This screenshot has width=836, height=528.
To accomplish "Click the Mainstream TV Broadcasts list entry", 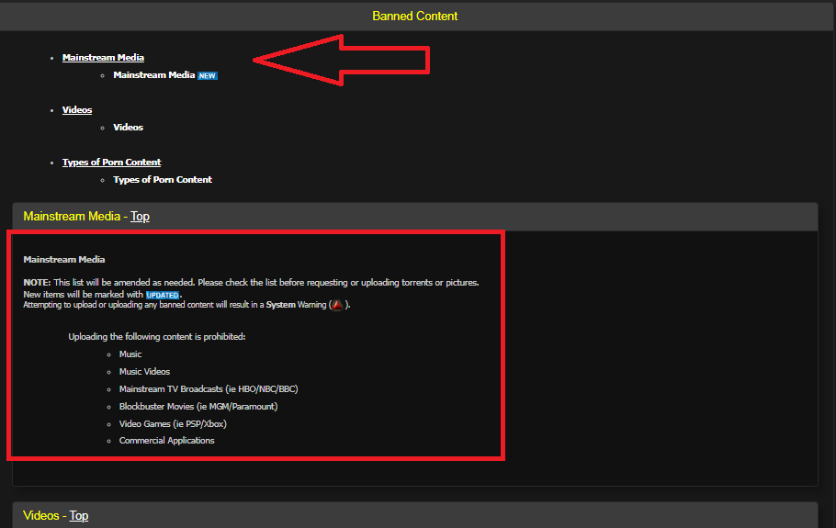I will [208, 389].
